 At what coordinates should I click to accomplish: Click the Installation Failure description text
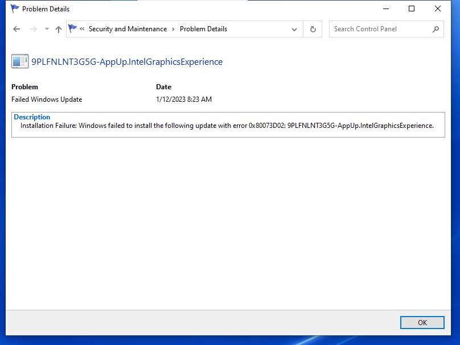point(227,126)
